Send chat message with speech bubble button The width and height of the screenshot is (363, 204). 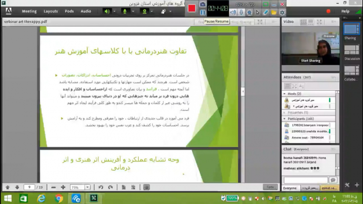coord(333,180)
